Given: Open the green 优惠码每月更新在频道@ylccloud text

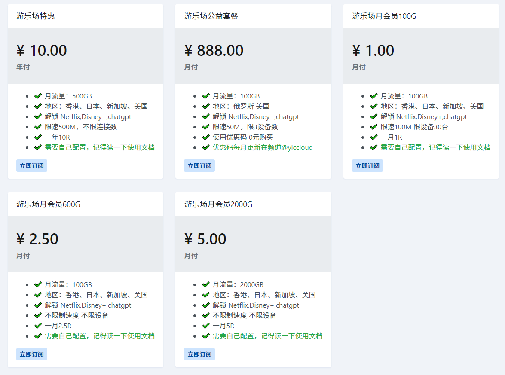Looking at the screenshot, I should coord(263,147).
